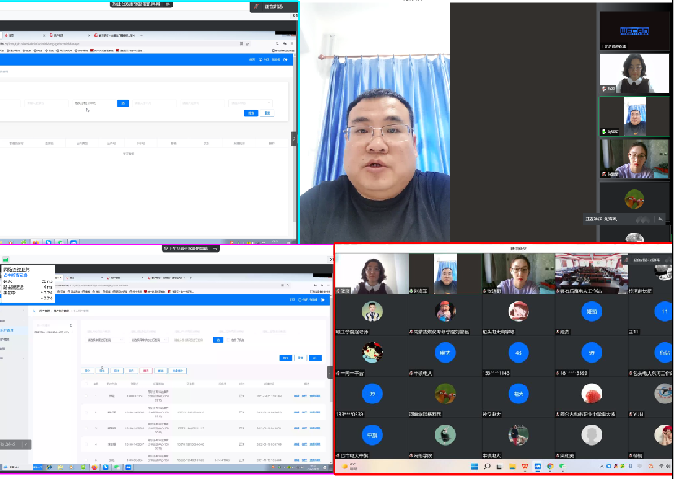Viewport: 674px width, 479px height.
Task: Select the conference room video tile in the grid
Action: click(592, 273)
